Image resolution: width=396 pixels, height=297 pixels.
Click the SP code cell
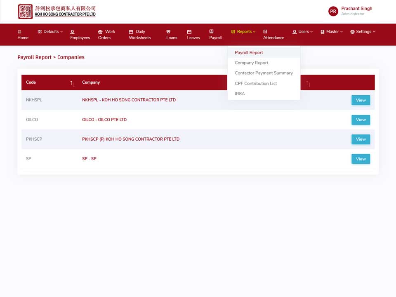[28, 158]
